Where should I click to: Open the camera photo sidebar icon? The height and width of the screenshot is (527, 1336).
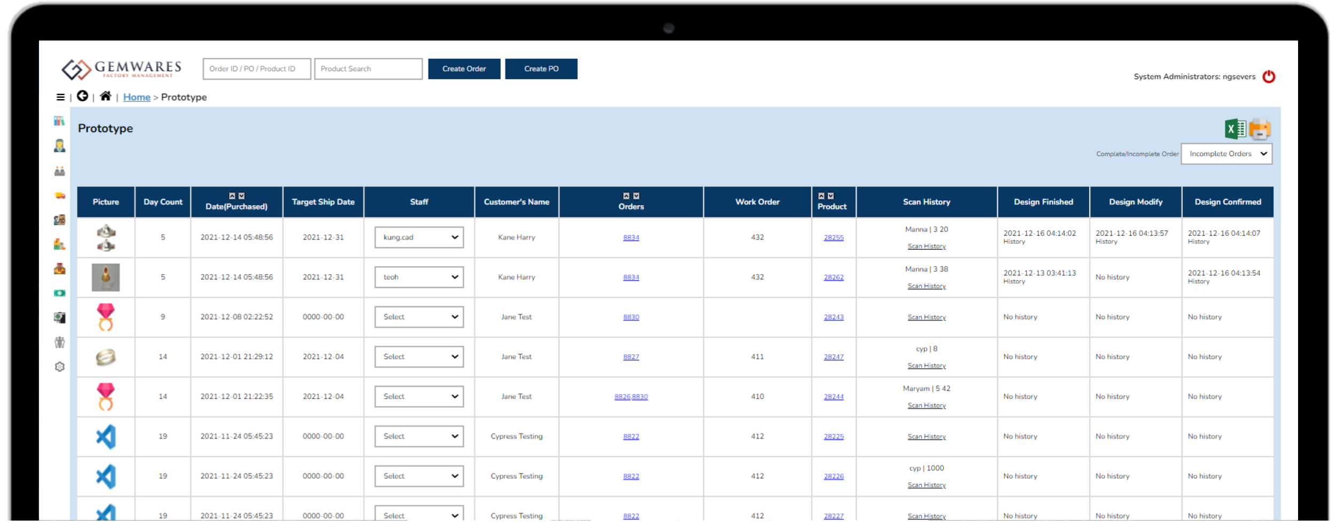(59, 317)
